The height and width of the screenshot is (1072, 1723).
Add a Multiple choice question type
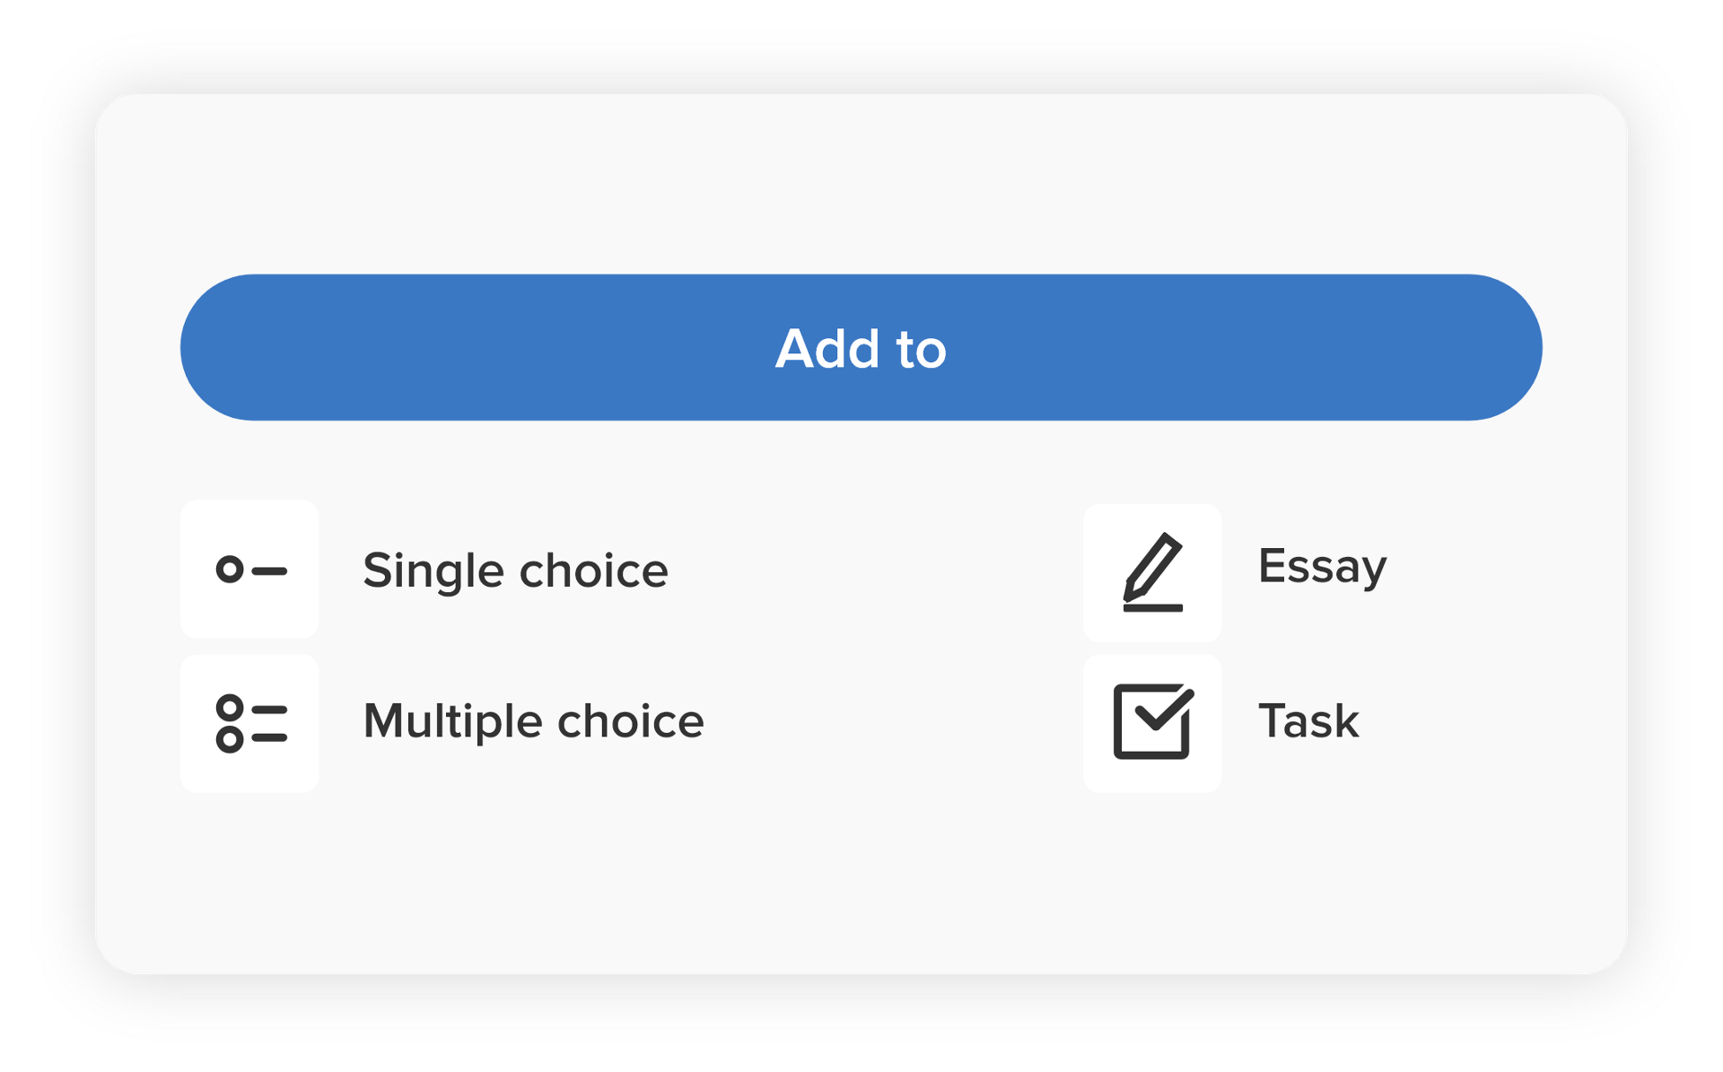(x=249, y=723)
